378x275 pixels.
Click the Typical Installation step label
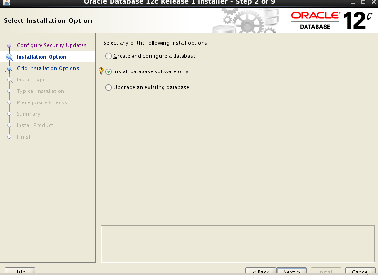coord(41,91)
